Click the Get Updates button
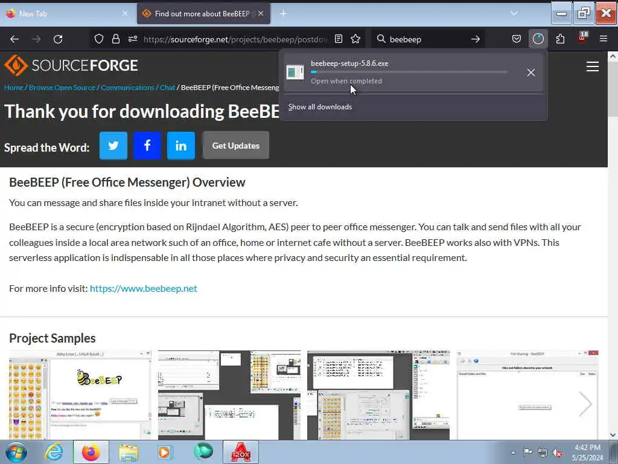Screen dimensions: 618x464 tap(236, 145)
